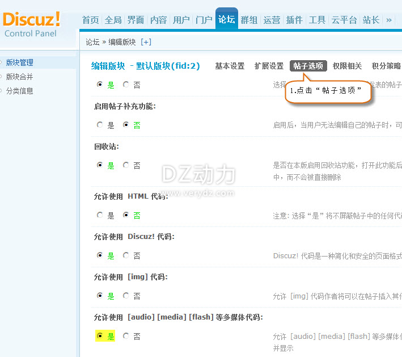Select the 论坛 top menu tab
This screenshot has height=357, width=402.
tap(227, 19)
